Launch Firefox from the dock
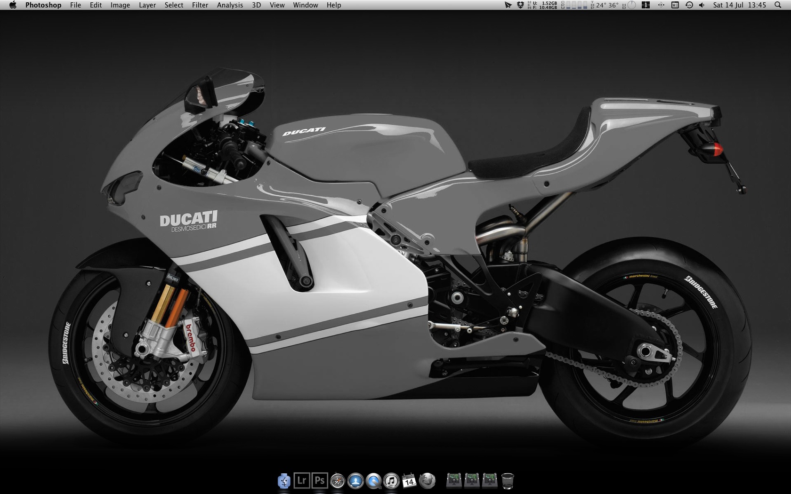 coord(427,481)
